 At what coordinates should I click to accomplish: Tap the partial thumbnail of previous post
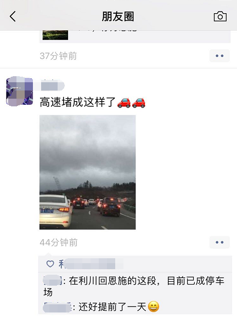pos(55,35)
